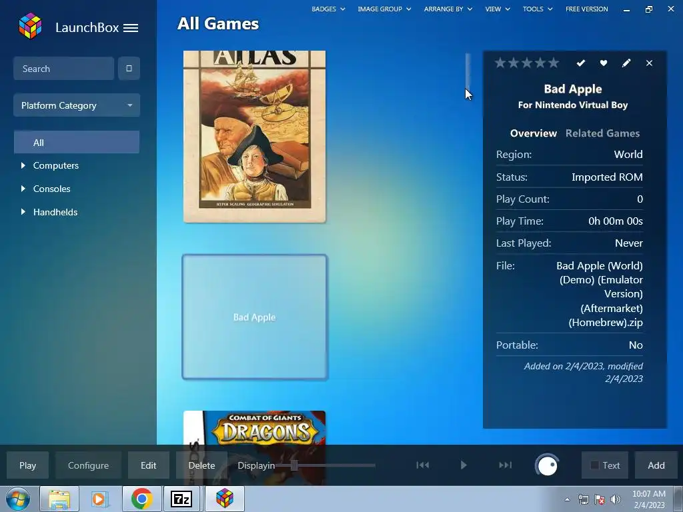Click the Delete button

pos(201,465)
